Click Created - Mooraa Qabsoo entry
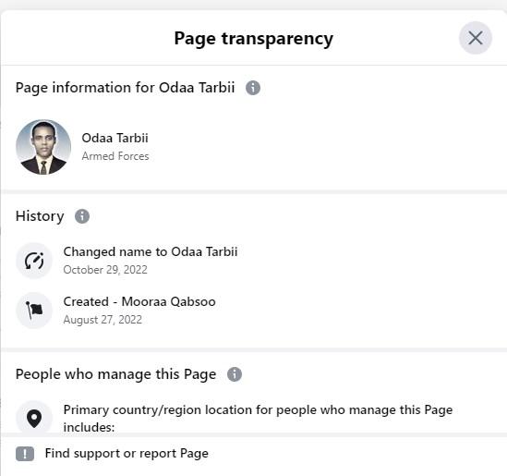This screenshot has height=476, width=507. point(139,301)
